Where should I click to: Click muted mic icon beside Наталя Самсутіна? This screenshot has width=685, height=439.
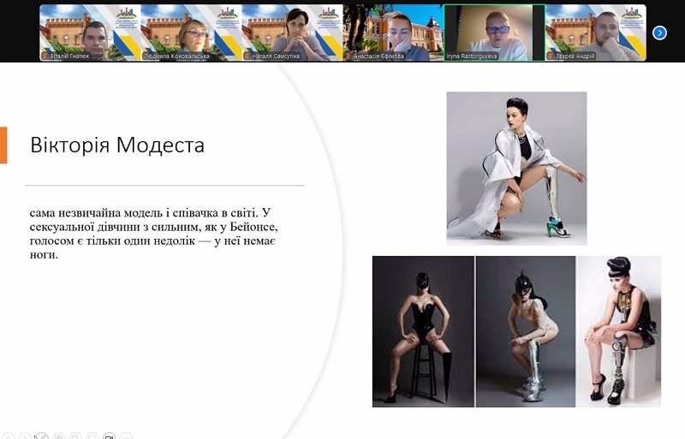(247, 56)
